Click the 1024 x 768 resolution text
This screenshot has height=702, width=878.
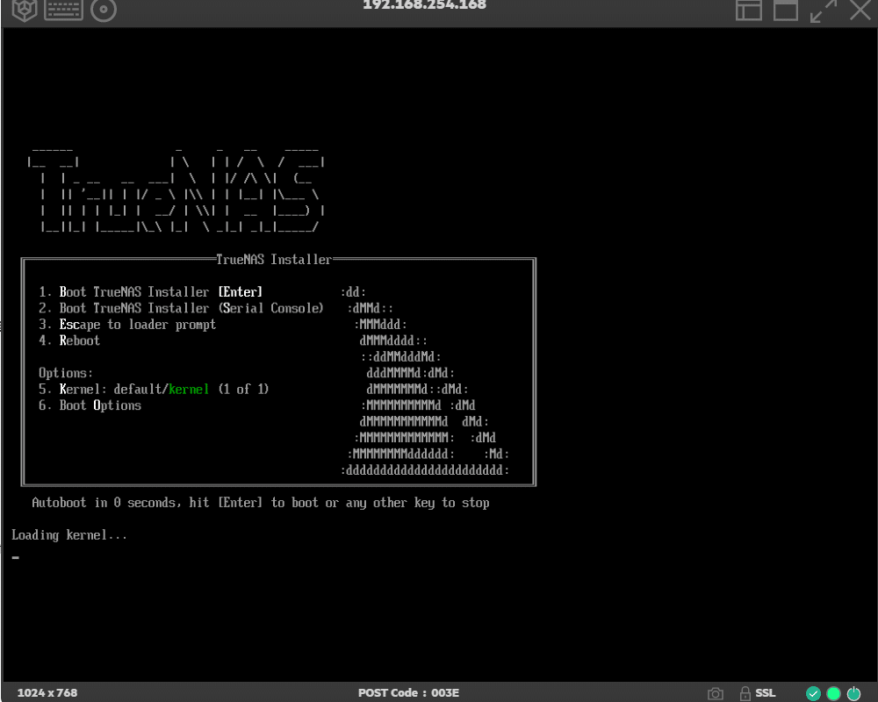(47, 693)
